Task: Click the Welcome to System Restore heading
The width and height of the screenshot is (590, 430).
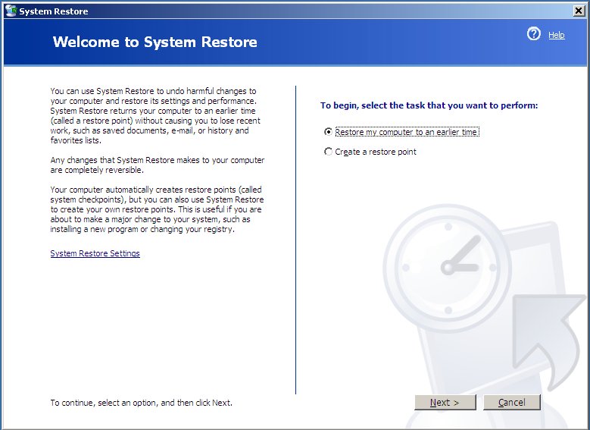Action: 155,42
